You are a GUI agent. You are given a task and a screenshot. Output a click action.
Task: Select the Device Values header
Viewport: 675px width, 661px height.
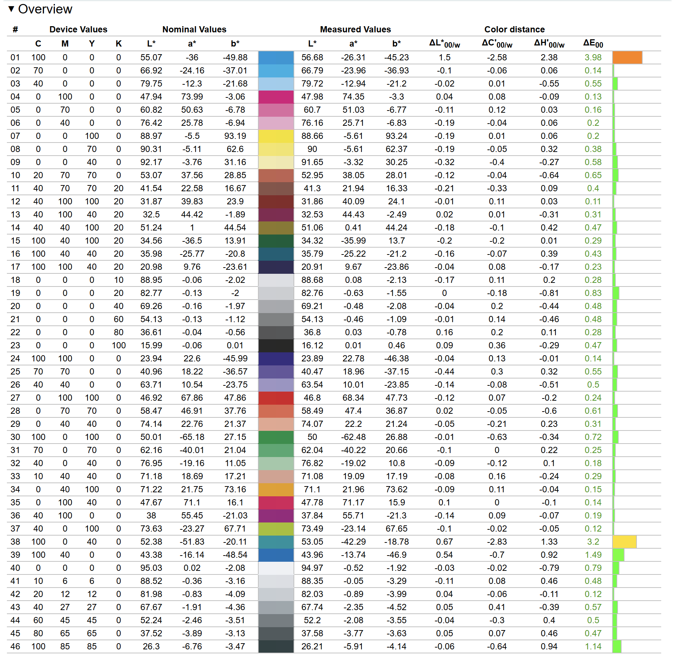(78, 29)
